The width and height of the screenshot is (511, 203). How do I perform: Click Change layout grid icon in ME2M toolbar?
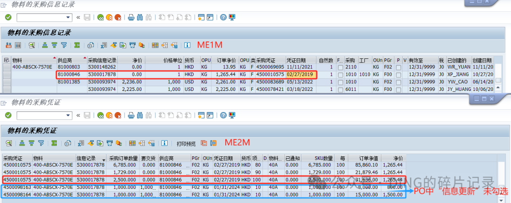pos(132,143)
